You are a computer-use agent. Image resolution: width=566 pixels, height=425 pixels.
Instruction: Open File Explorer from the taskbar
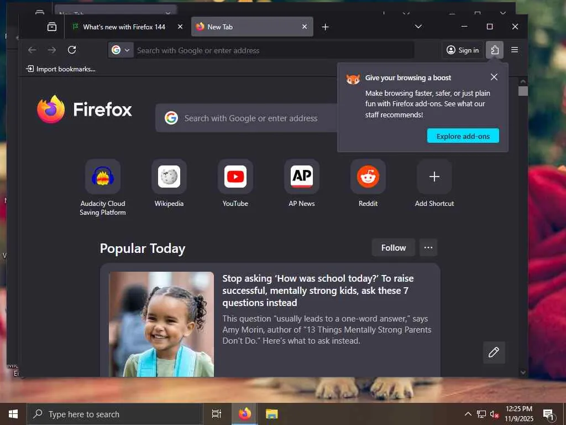(272, 414)
